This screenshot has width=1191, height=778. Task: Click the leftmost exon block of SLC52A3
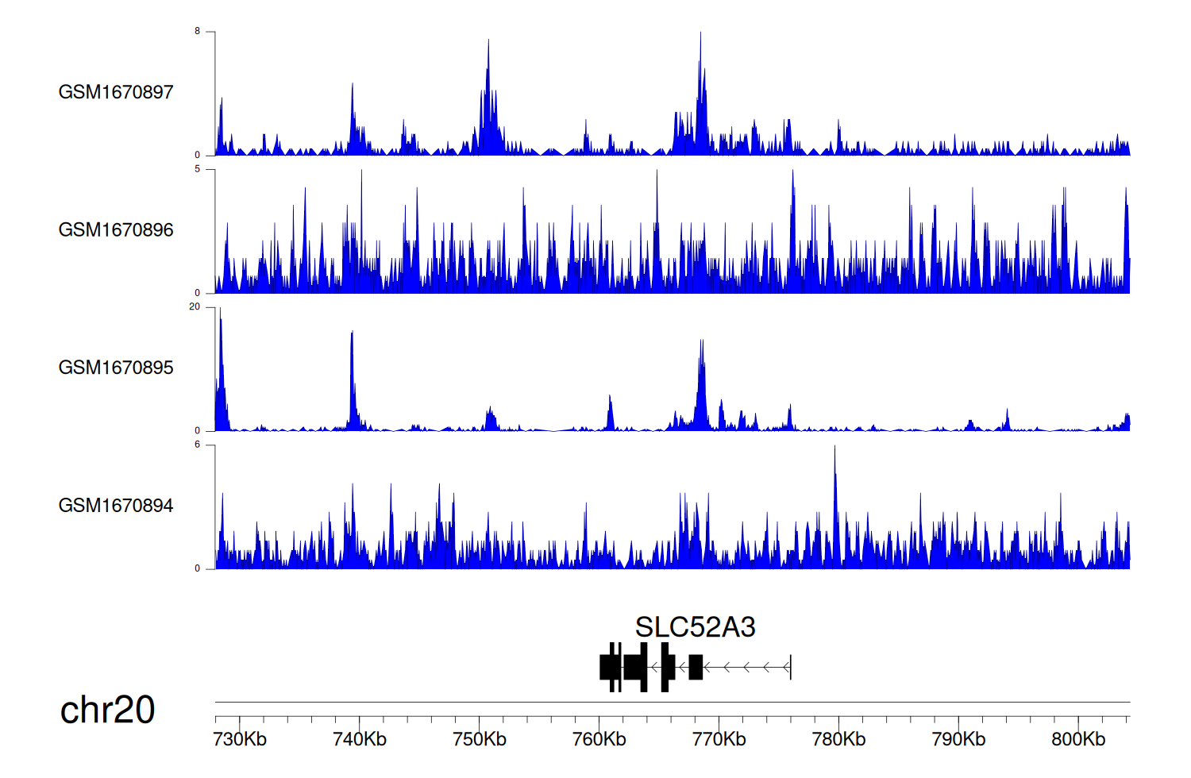(607, 667)
